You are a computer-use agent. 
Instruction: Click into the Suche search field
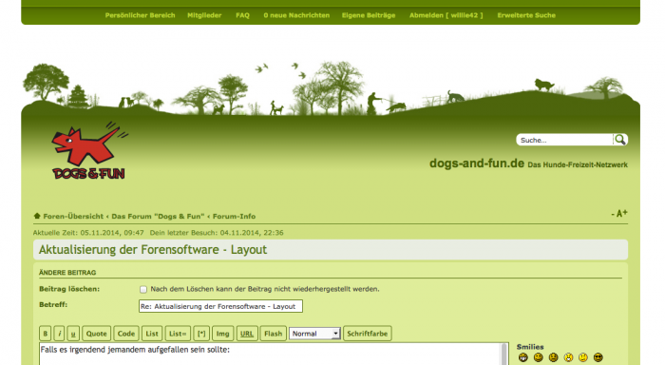(565, 140)
